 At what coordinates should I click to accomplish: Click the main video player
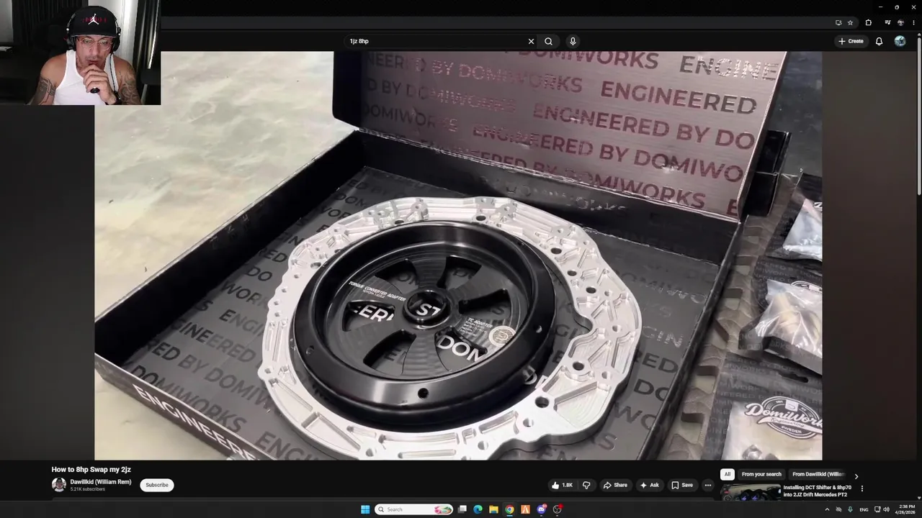[x=458, y=255]
